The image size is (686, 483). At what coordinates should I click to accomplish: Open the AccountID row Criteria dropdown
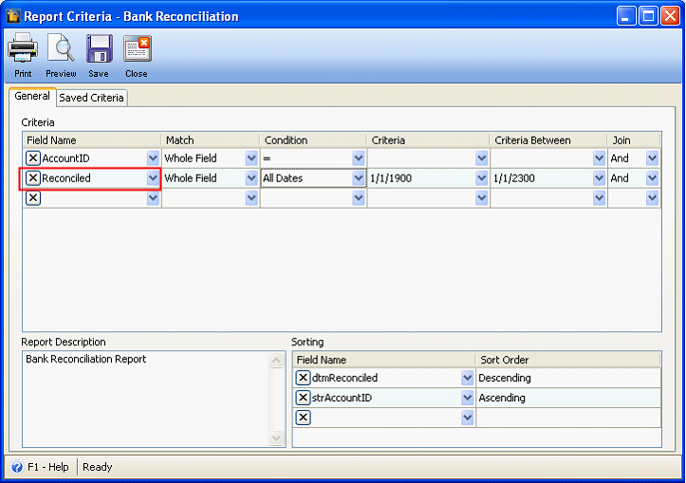click(481, 158)
